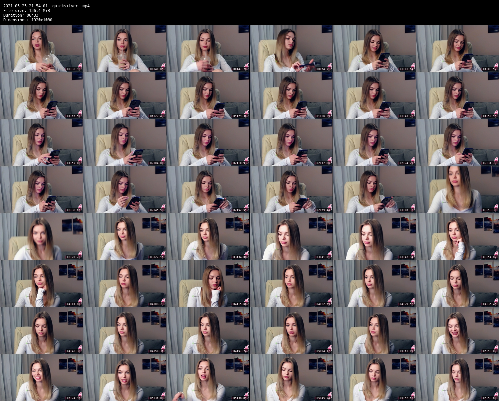The image size is (499, 401).
Task: Select the frame at 04:22.59
Action: tap(291, 284)
